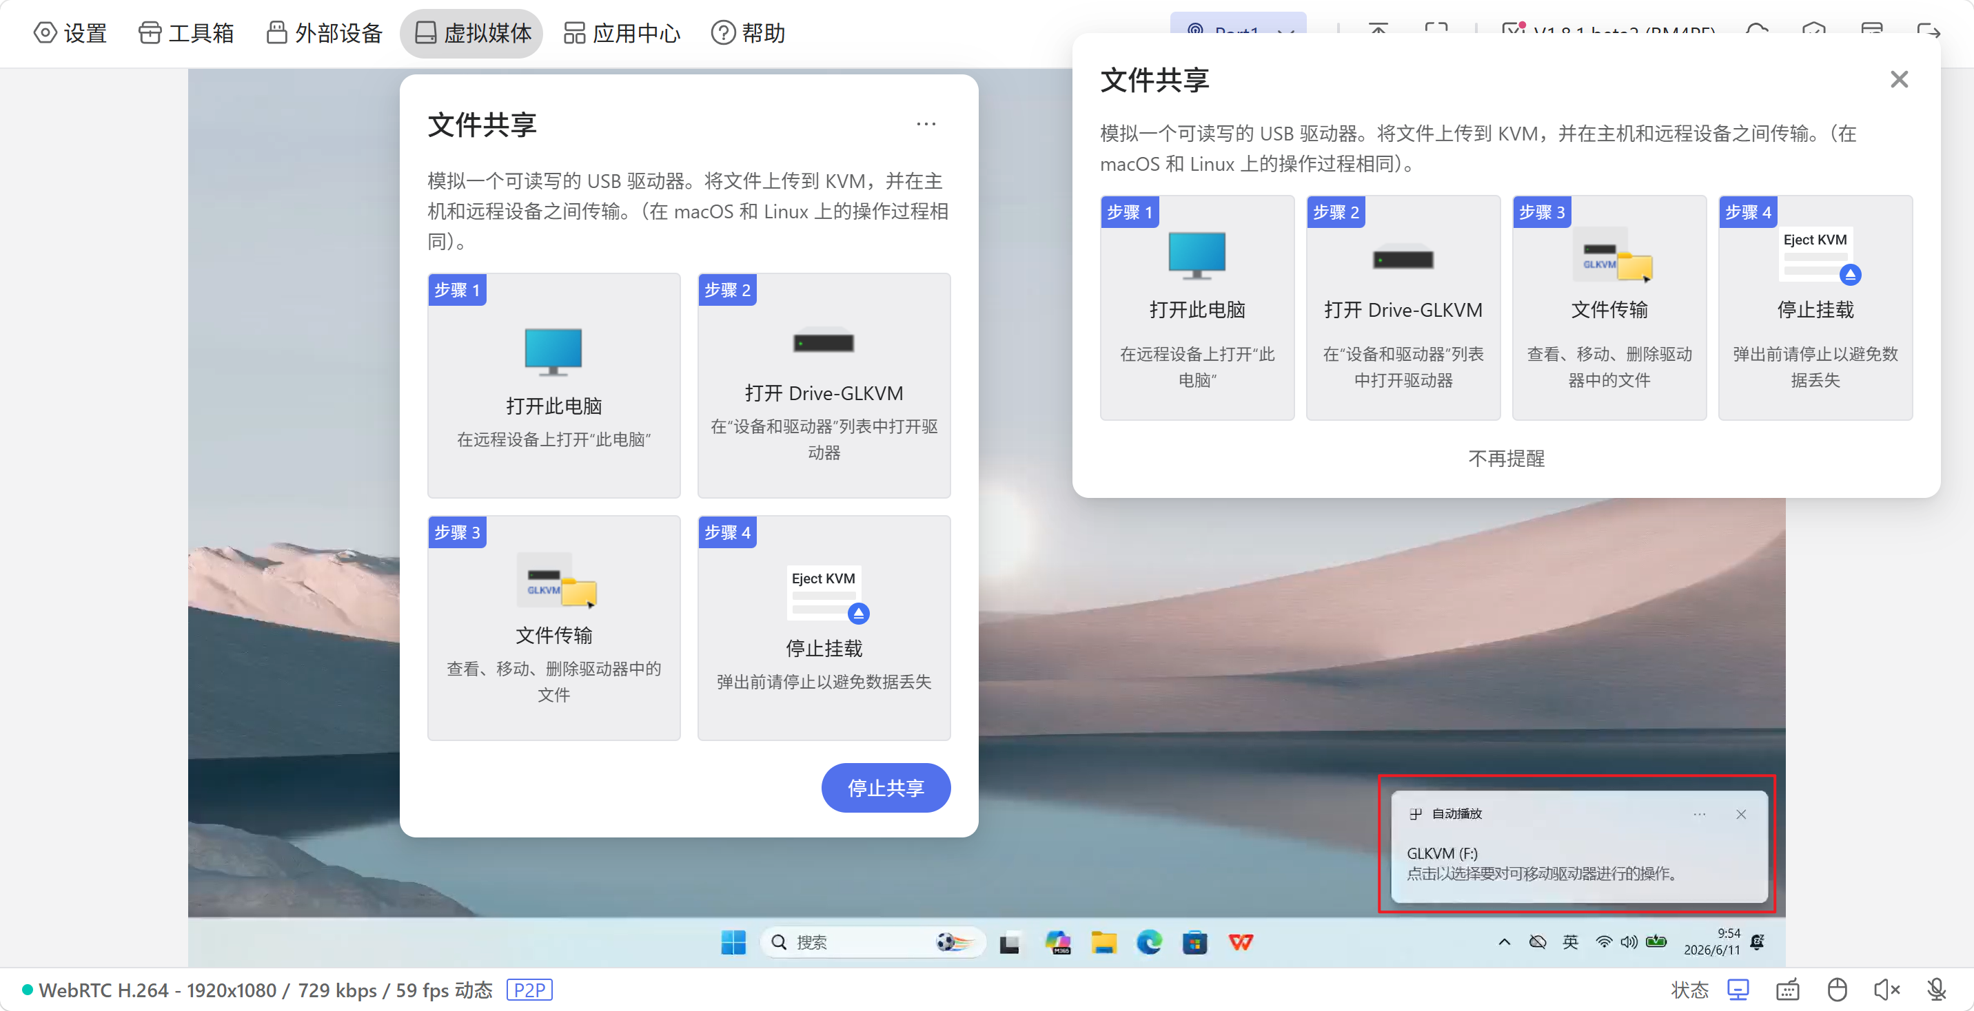Open the 工具箱 menu
The height and width of the screenshot is (1011, 1974).
[x=186, y=33]
